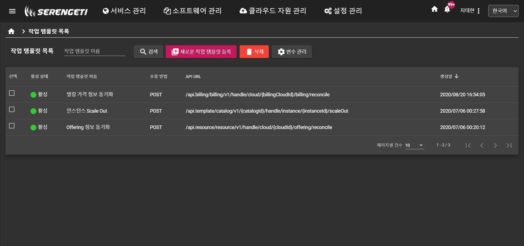524x246 pixels.
Task: Open the 서비스 관리 menu
Action: coord(124,11)
